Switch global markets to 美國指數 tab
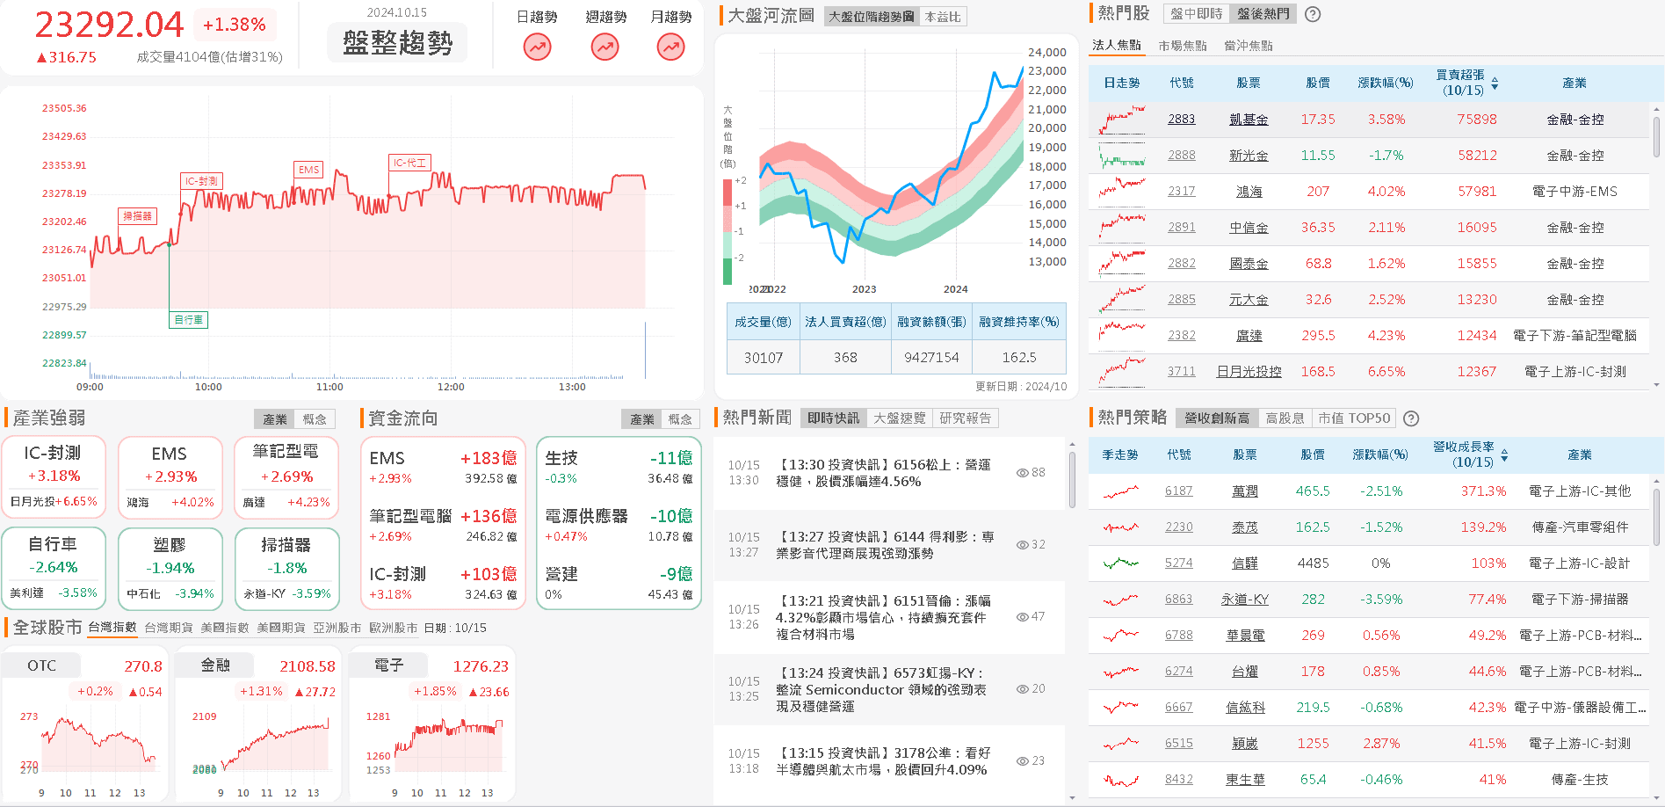This screenshot has height=807, width=1665. (225, 628)
